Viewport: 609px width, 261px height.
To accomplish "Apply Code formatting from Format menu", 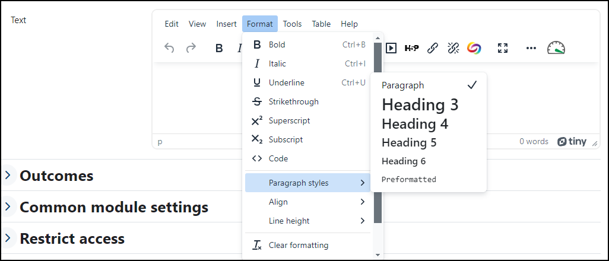I will click(x=309, y=159).
